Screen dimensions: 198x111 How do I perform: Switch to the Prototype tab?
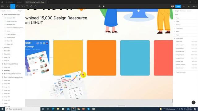pos(183,11)
